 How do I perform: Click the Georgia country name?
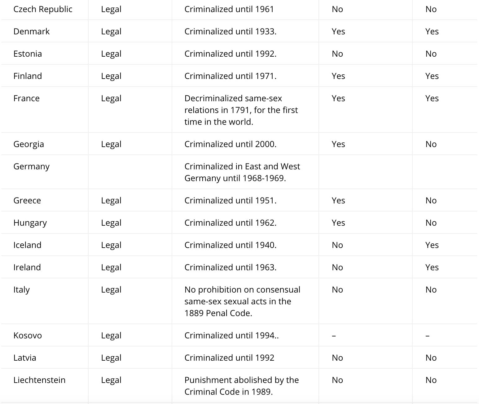(x=29, y=144)
